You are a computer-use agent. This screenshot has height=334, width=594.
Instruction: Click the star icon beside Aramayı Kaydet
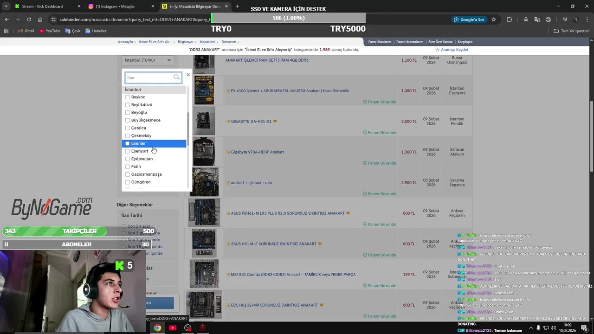point(437,50)
